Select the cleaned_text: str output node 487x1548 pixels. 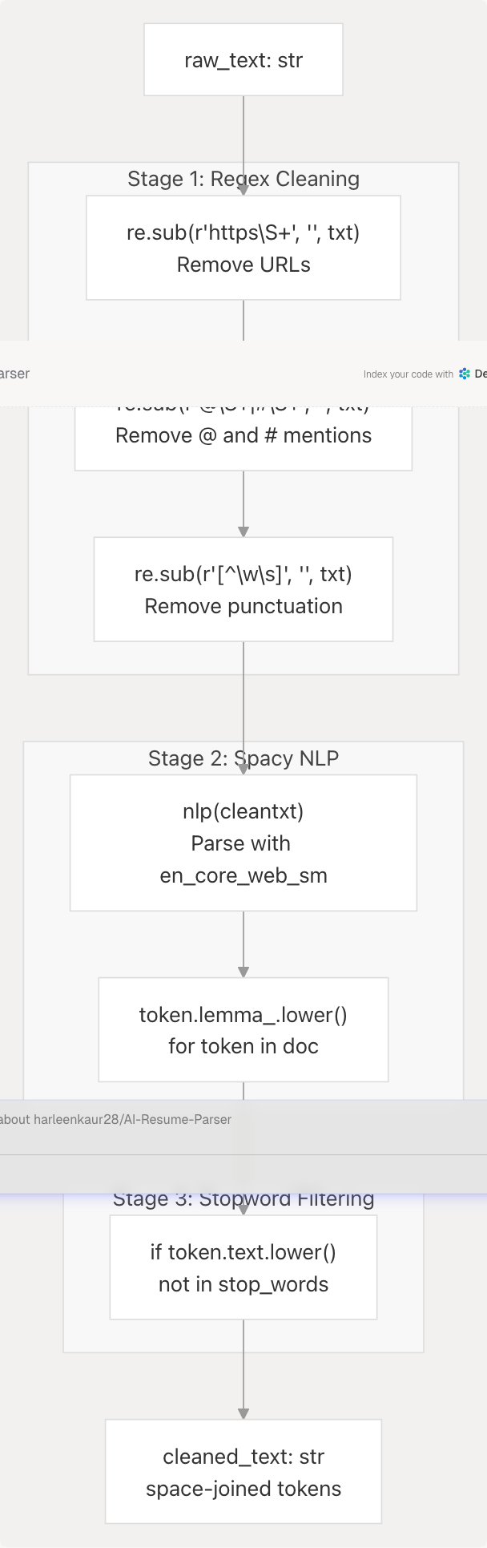[243, 1473]
